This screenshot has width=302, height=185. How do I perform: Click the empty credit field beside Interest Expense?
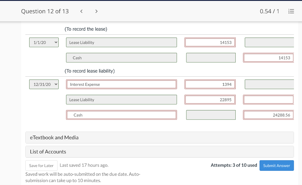point(270,84)
